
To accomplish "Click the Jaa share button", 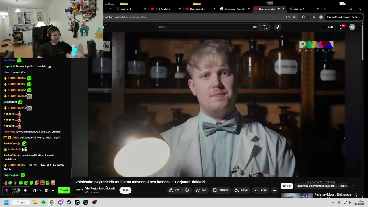I will (201, 190).
